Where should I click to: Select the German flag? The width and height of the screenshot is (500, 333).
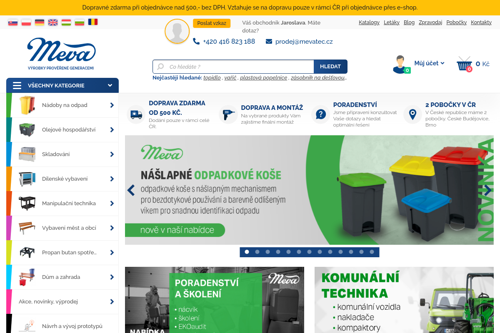point(40,22)
